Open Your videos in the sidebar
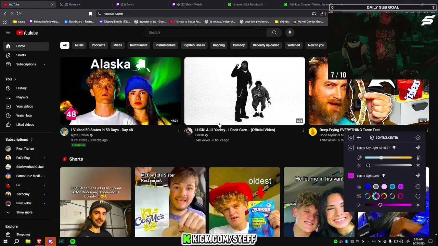 point(26,106)
